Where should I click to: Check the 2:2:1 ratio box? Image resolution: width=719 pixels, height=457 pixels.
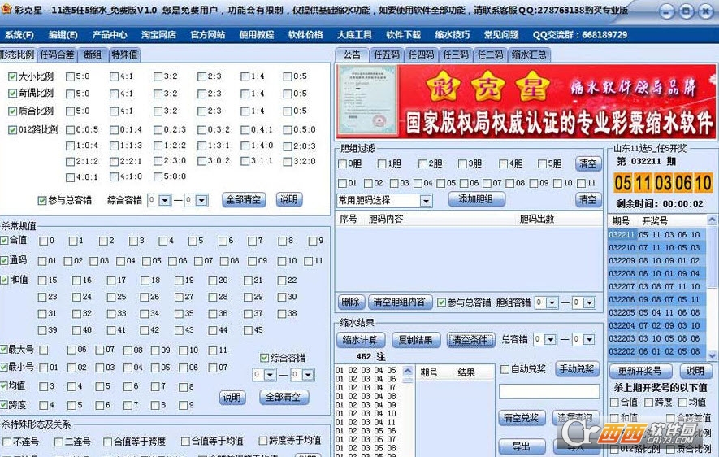[x=114, y=162]
